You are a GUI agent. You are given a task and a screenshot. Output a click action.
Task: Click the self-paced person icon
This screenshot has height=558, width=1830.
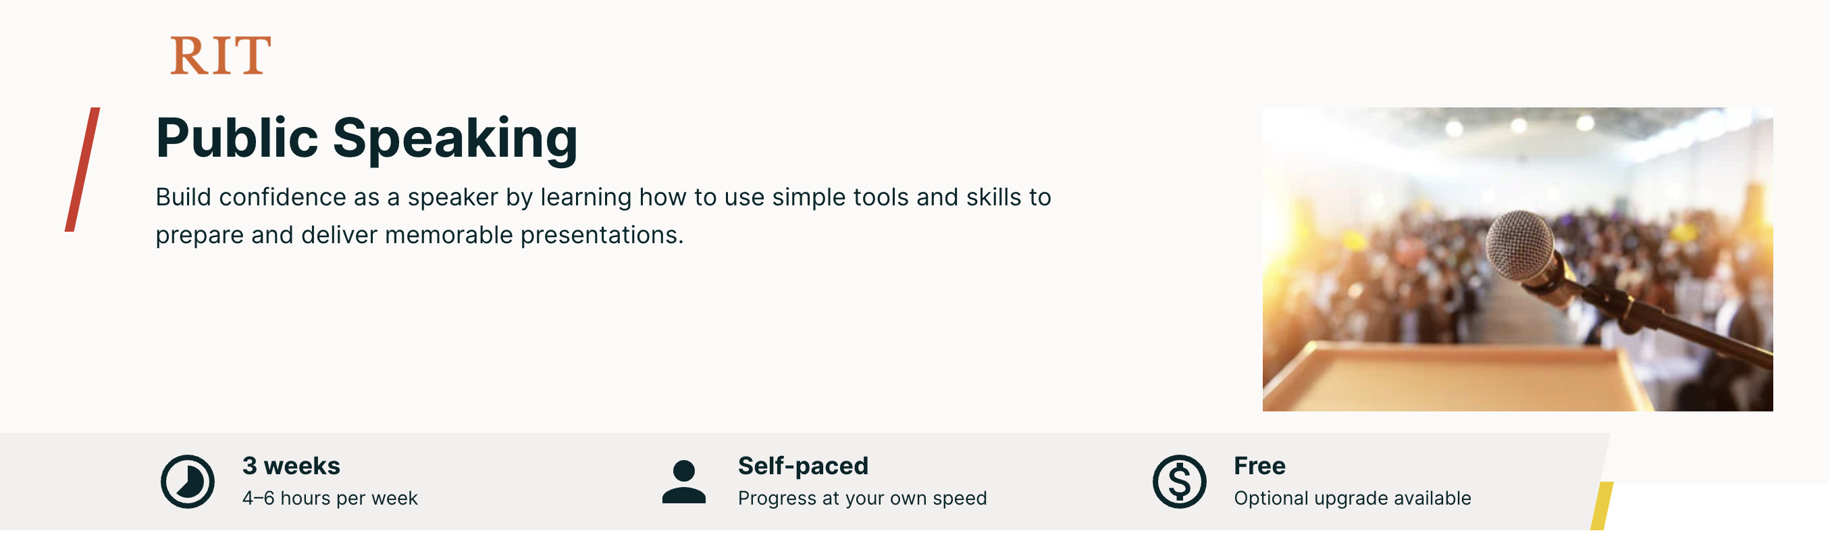[683, 481]
